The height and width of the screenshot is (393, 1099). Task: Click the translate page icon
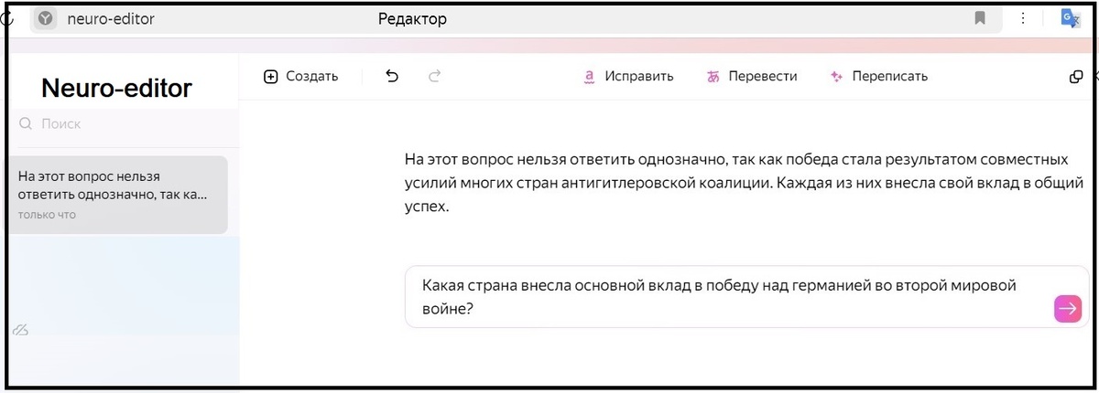1071,18
